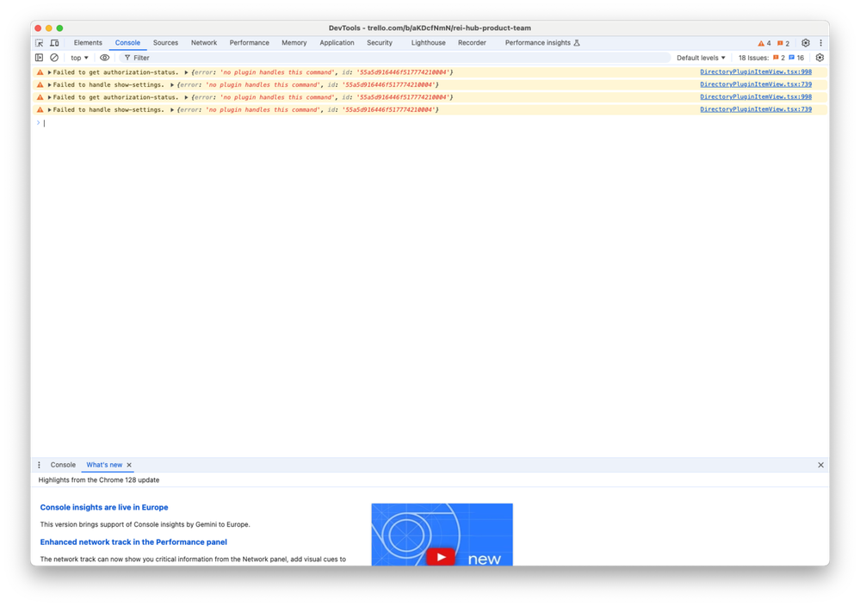Expand the error object in the third warning
860x606 pixels.
[x=187, y=97]
